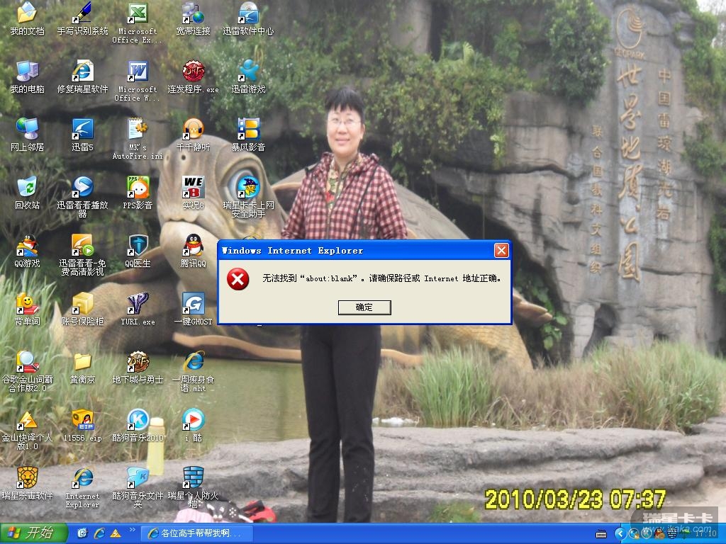Image resolution: width=726 pixels, height=544 pixels.
Task: Open i 酷 shortcut
Action: coord(193,426)
